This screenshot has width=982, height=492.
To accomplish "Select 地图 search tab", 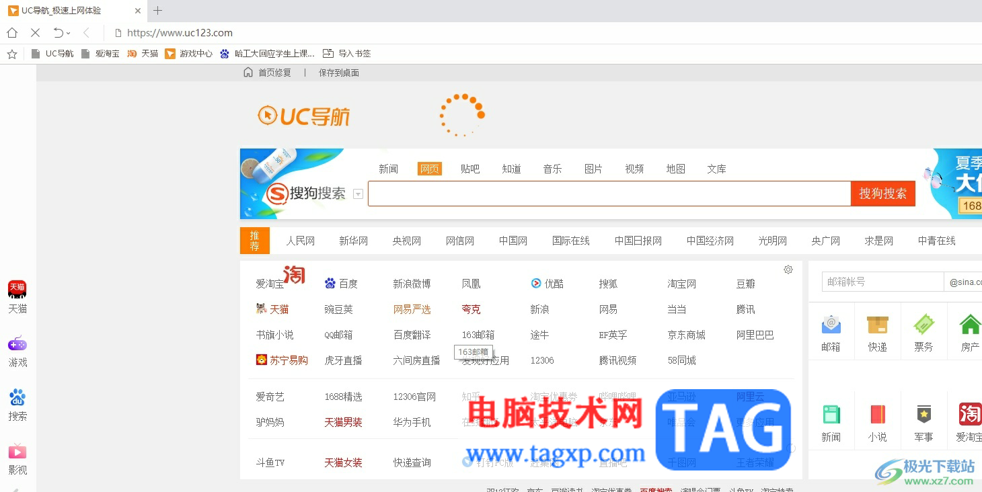I will pos(675,169).
